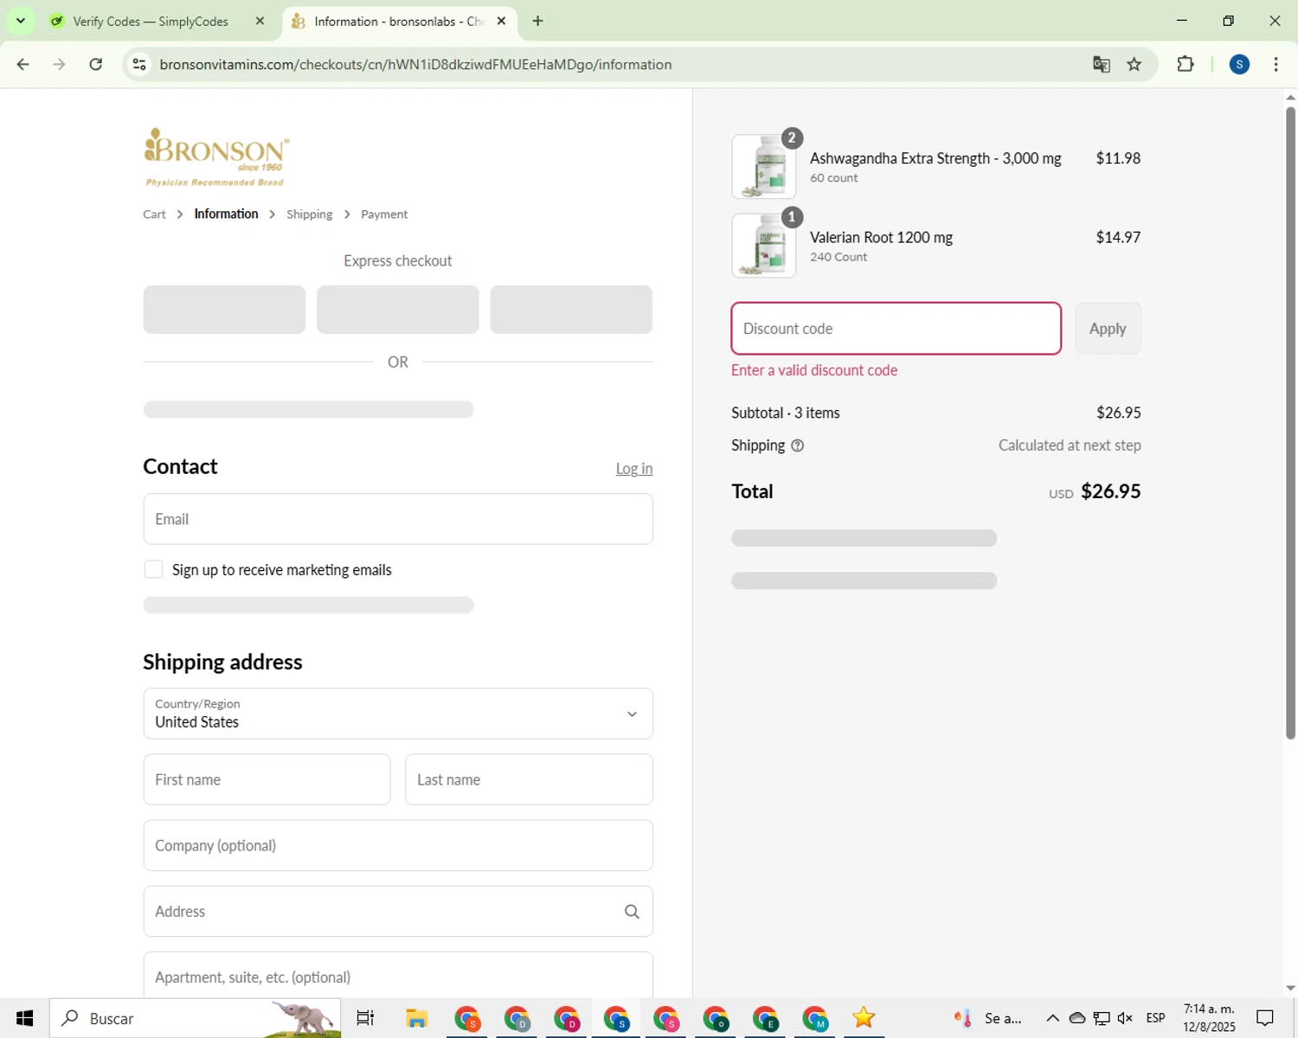The width and height of the screenshot is (1298, 1038).
Task: Open the Chrome profile avatar
Action: coord(1239,64)
